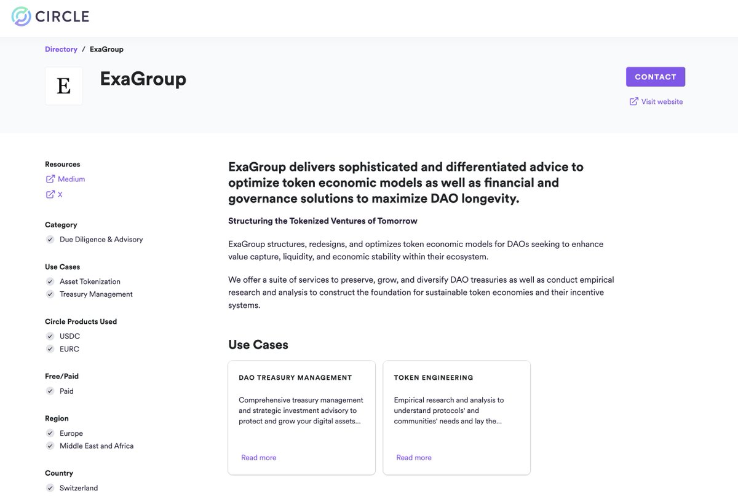
Task: Click the Treasury Management label
Action: 96,294
